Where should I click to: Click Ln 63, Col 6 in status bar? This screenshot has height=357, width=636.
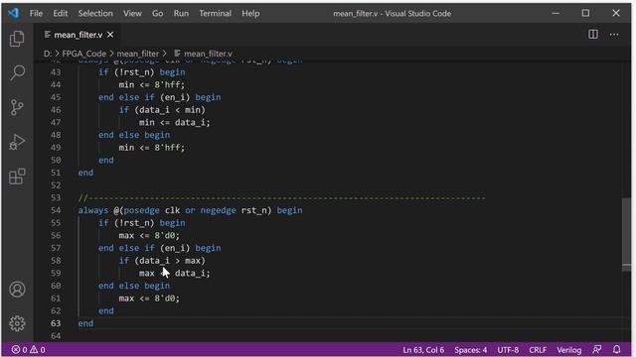coord(423,350)
